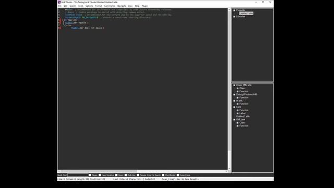Click the SetWorkingDir code line
Screen dimensions: 334x188
click(x=108, y=17)
